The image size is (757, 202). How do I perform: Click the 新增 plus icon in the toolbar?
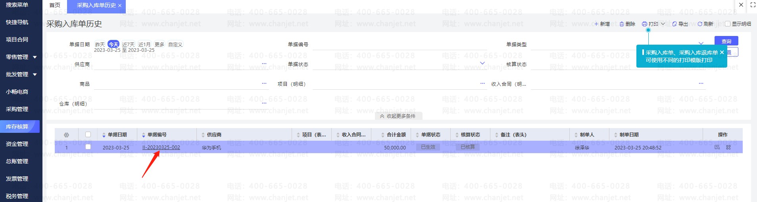click(596, 24)
